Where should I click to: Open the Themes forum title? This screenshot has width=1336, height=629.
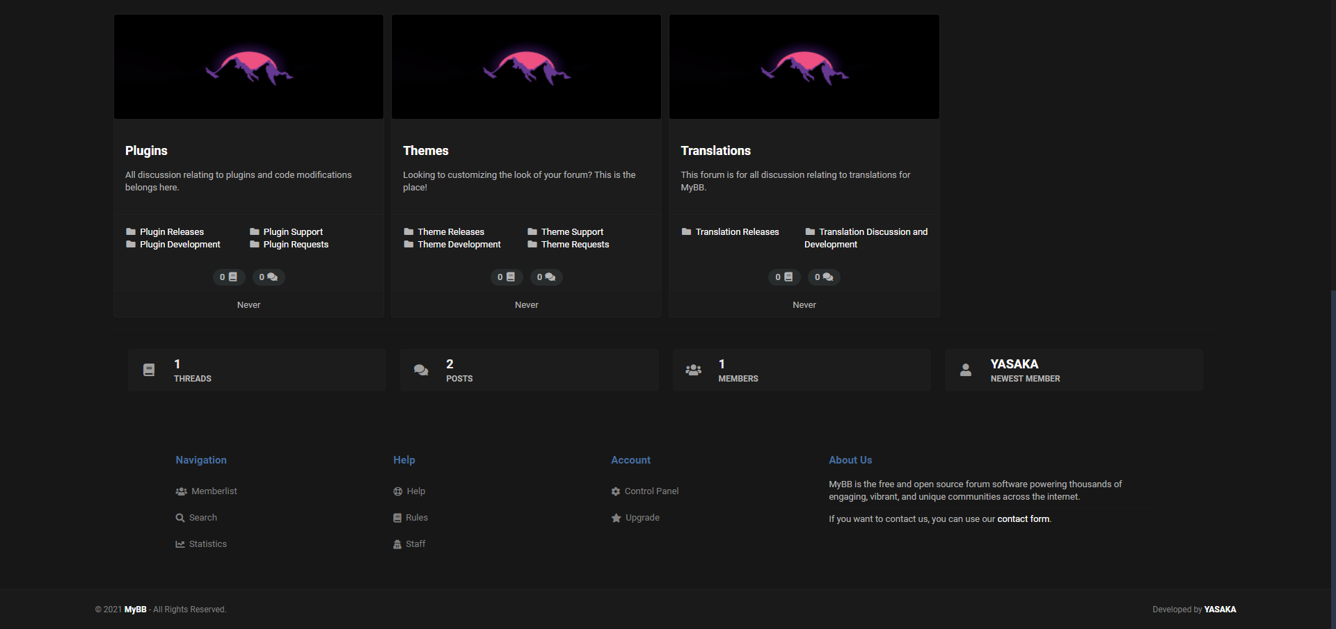coord(425,151)
